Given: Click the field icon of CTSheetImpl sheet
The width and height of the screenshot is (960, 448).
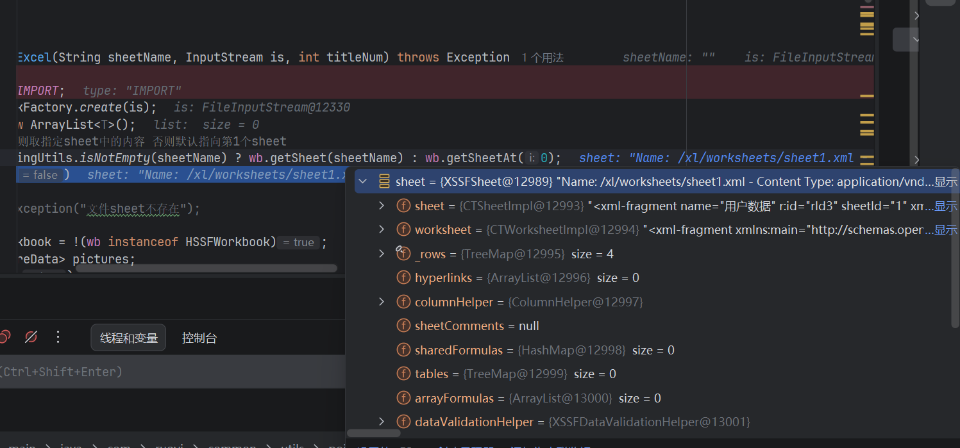Looking at the screenshot, I should tap(403, 206).
